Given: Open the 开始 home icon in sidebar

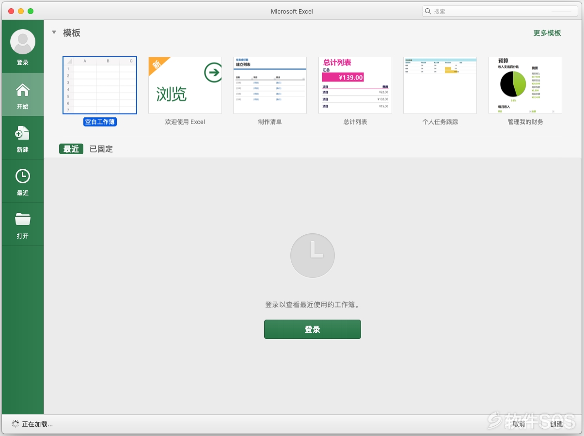Looking at the screenshot, I should click(23, 90).
